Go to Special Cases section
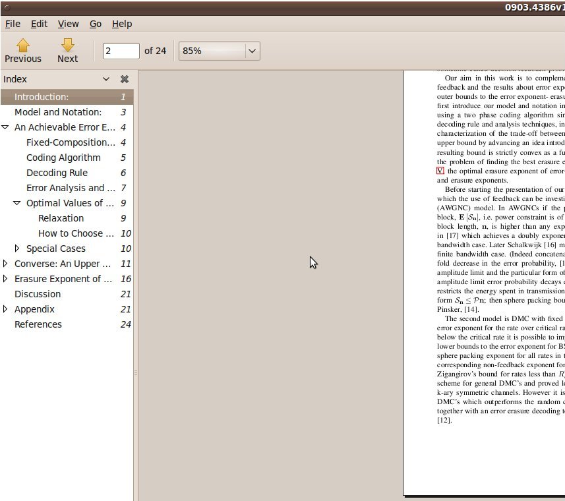 tap(67, 249)
